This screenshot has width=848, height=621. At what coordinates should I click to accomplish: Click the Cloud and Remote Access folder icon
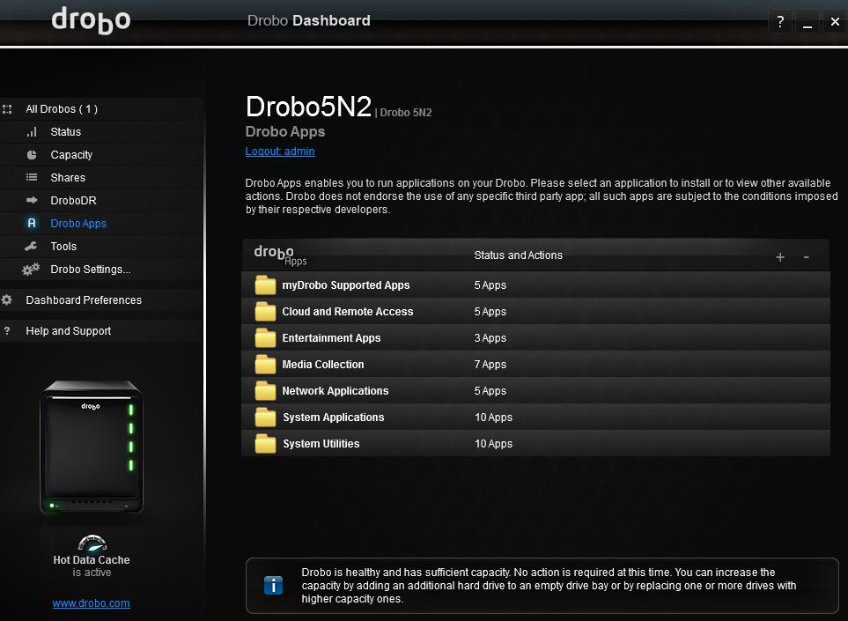266,312
